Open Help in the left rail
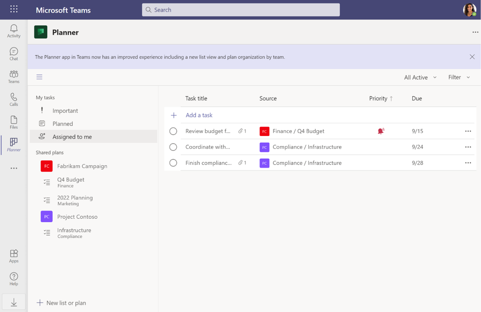The image size is (481, 312). tap(14, 279)
